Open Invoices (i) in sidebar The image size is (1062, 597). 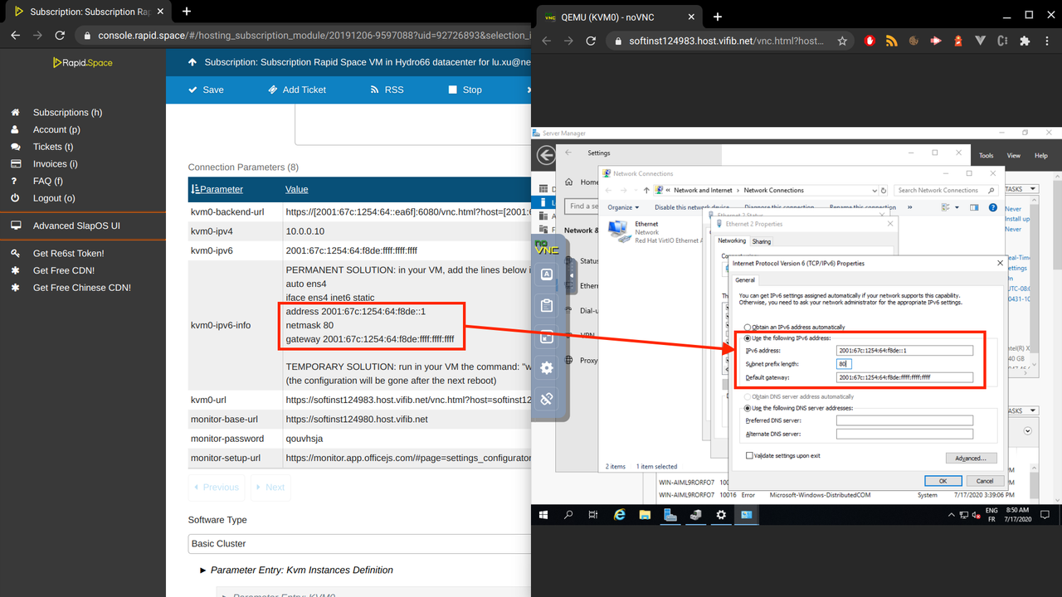point(55,163)
